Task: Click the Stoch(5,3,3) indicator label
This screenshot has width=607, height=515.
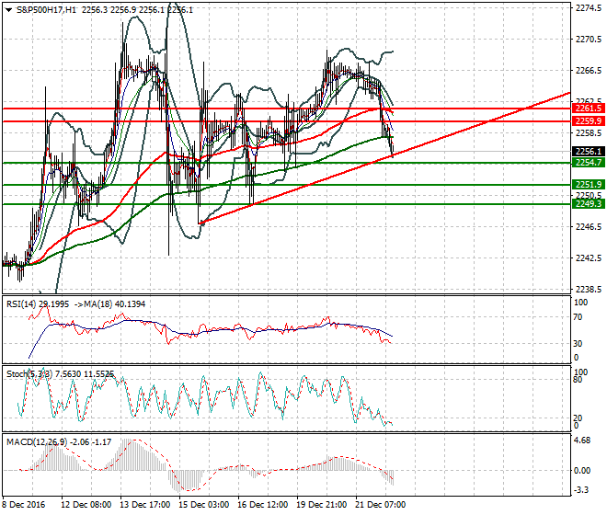Action: click(x=29, y=374)
